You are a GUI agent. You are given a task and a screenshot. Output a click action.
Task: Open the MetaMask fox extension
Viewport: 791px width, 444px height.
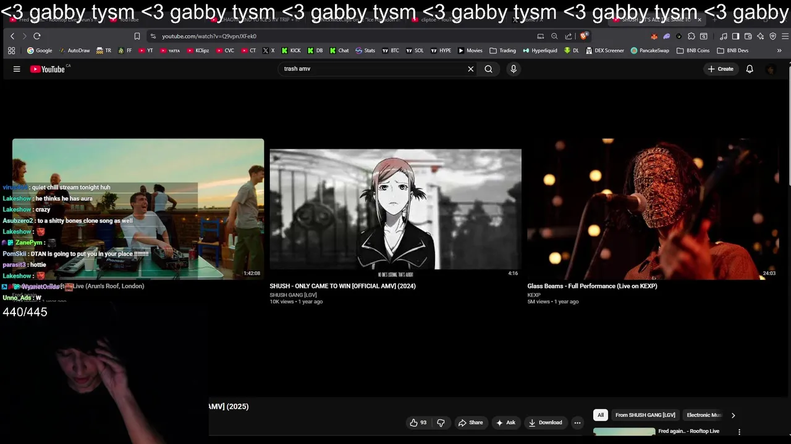[654, 36]
